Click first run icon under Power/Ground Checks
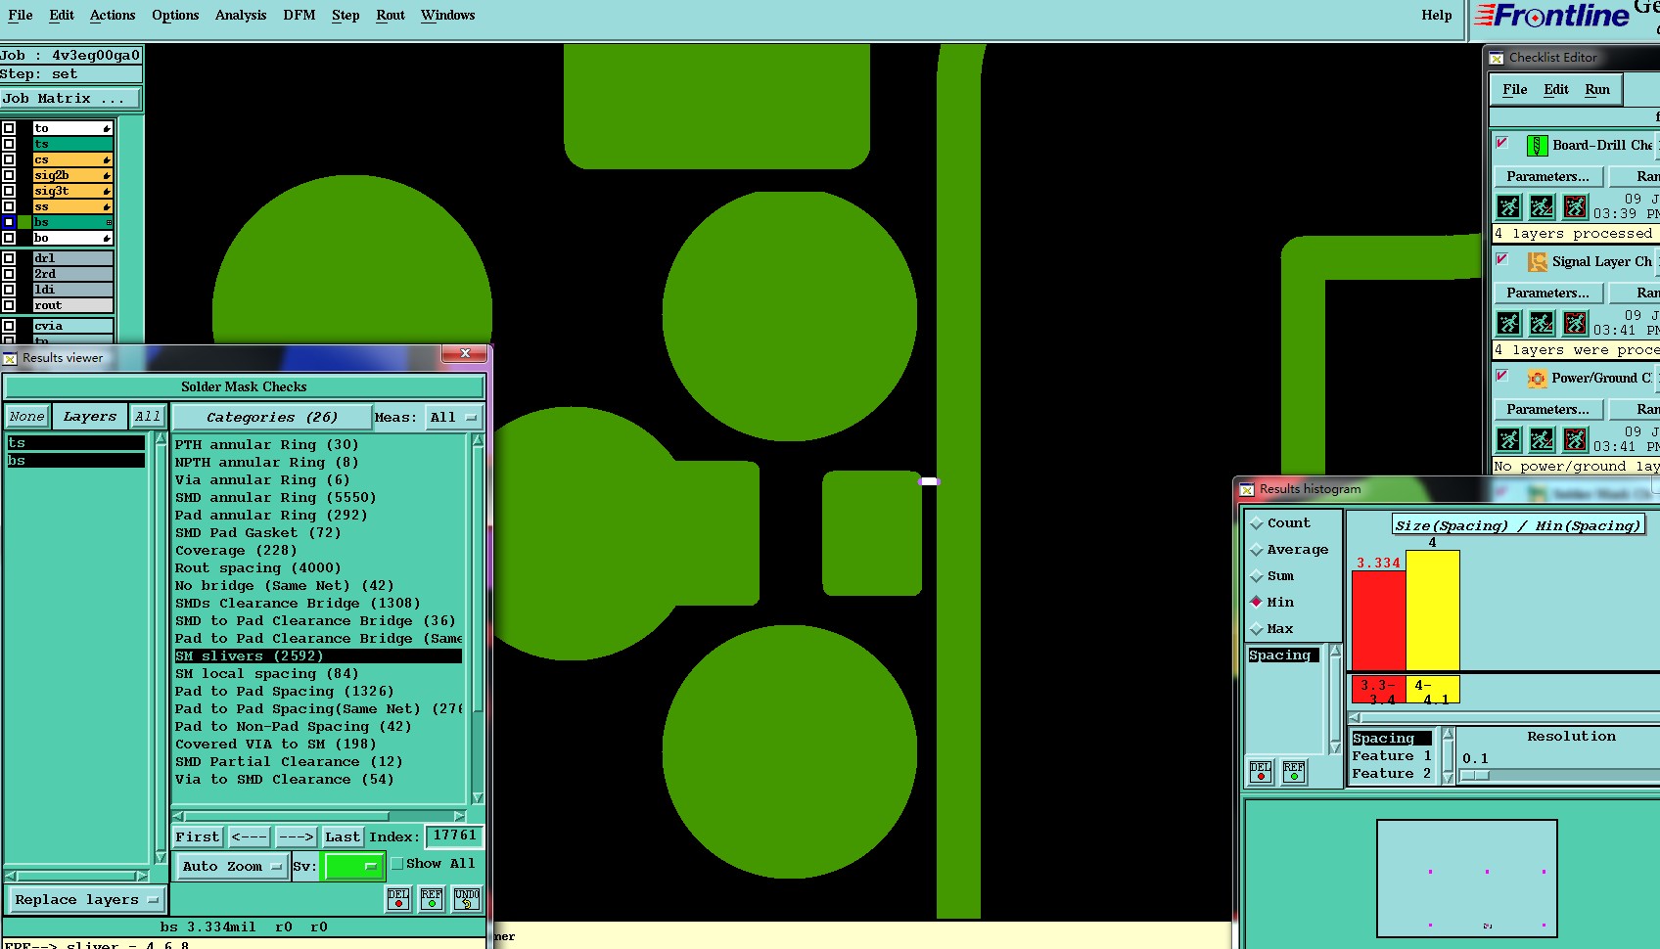 click(1509, 440)
